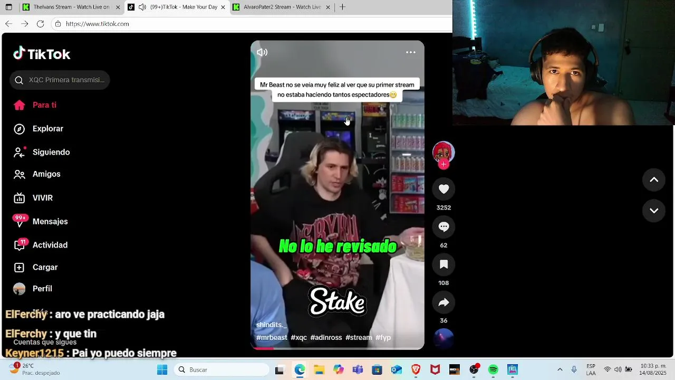Screen dimensions: 675x380
Task: Open the video more options menu
Action: tap(411, 52)
